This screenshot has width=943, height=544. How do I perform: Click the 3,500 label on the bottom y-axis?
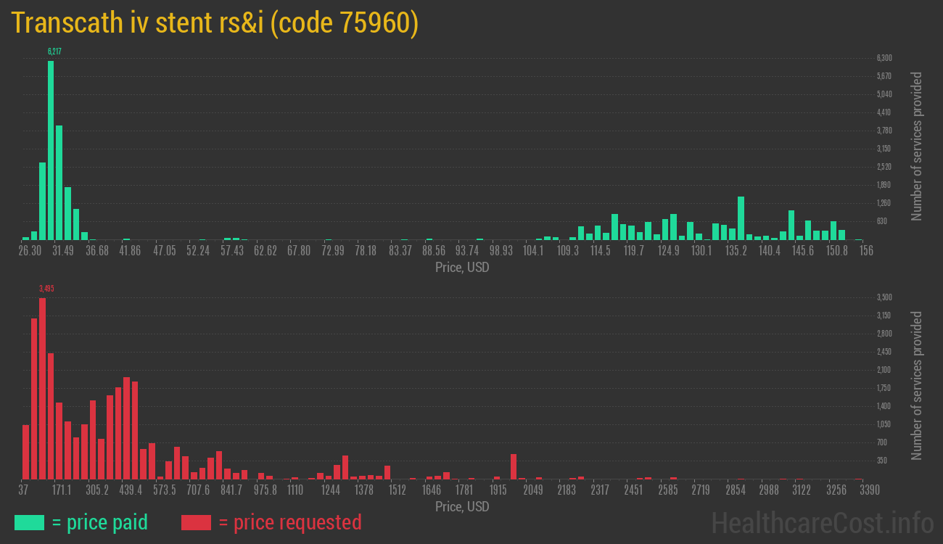(884, 297)
